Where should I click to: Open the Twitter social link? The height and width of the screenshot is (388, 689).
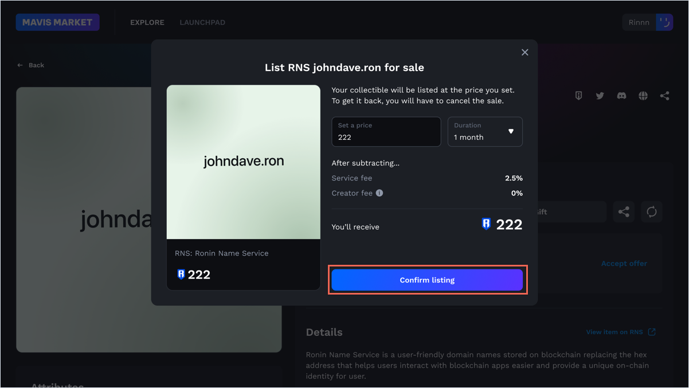tap(600, 96)
